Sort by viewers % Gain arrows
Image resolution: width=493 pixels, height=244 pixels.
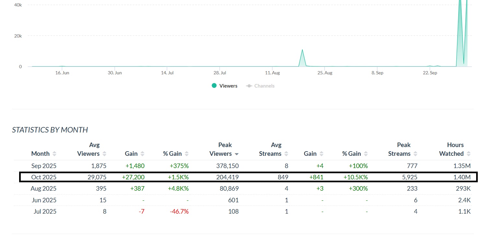tap(186, 154)
